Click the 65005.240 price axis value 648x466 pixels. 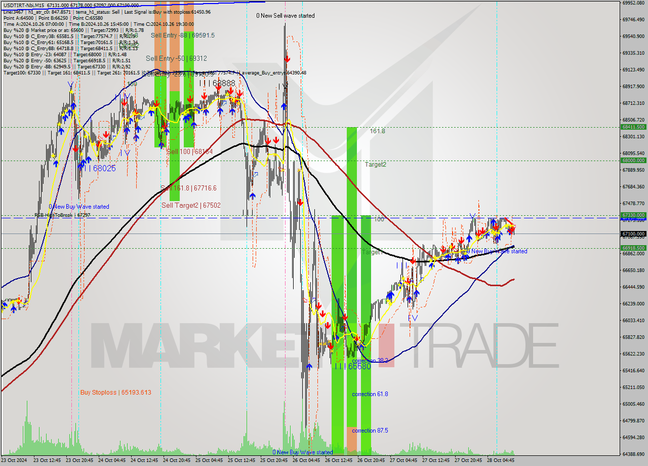click(x=633, y=404)
